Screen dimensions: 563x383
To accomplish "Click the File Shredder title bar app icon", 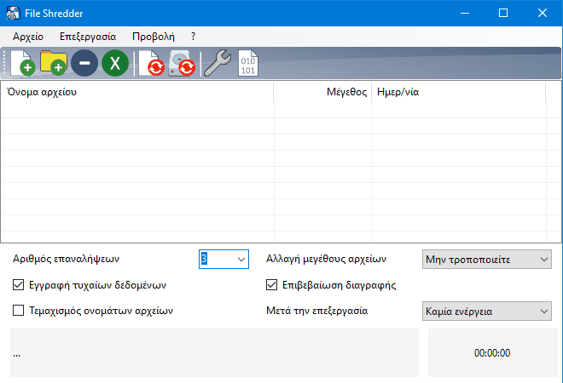I will pyautogui.click(x=14, y=14).
